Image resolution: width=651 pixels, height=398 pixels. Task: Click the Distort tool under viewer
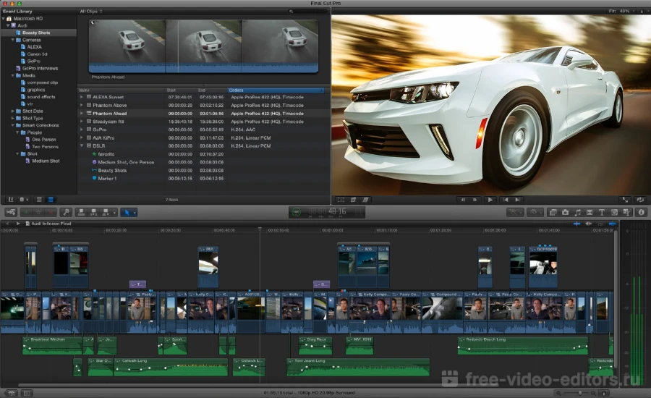365,200
